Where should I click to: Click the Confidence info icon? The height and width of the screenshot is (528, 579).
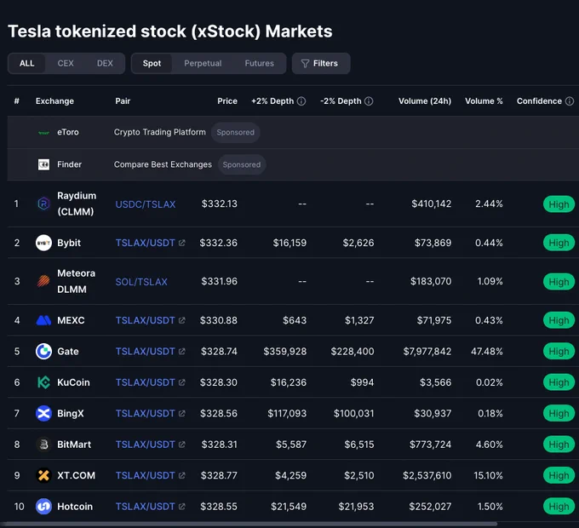pos(570,101)
